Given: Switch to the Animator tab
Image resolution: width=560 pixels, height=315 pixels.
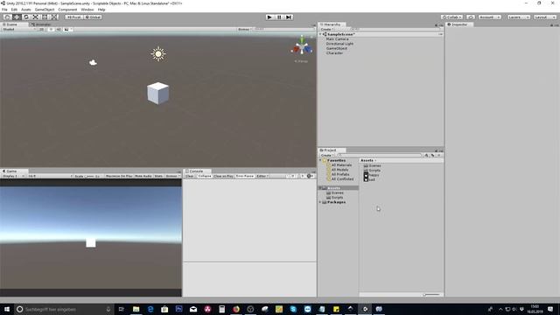Looking at the screenshot, I should pos(41,24).
